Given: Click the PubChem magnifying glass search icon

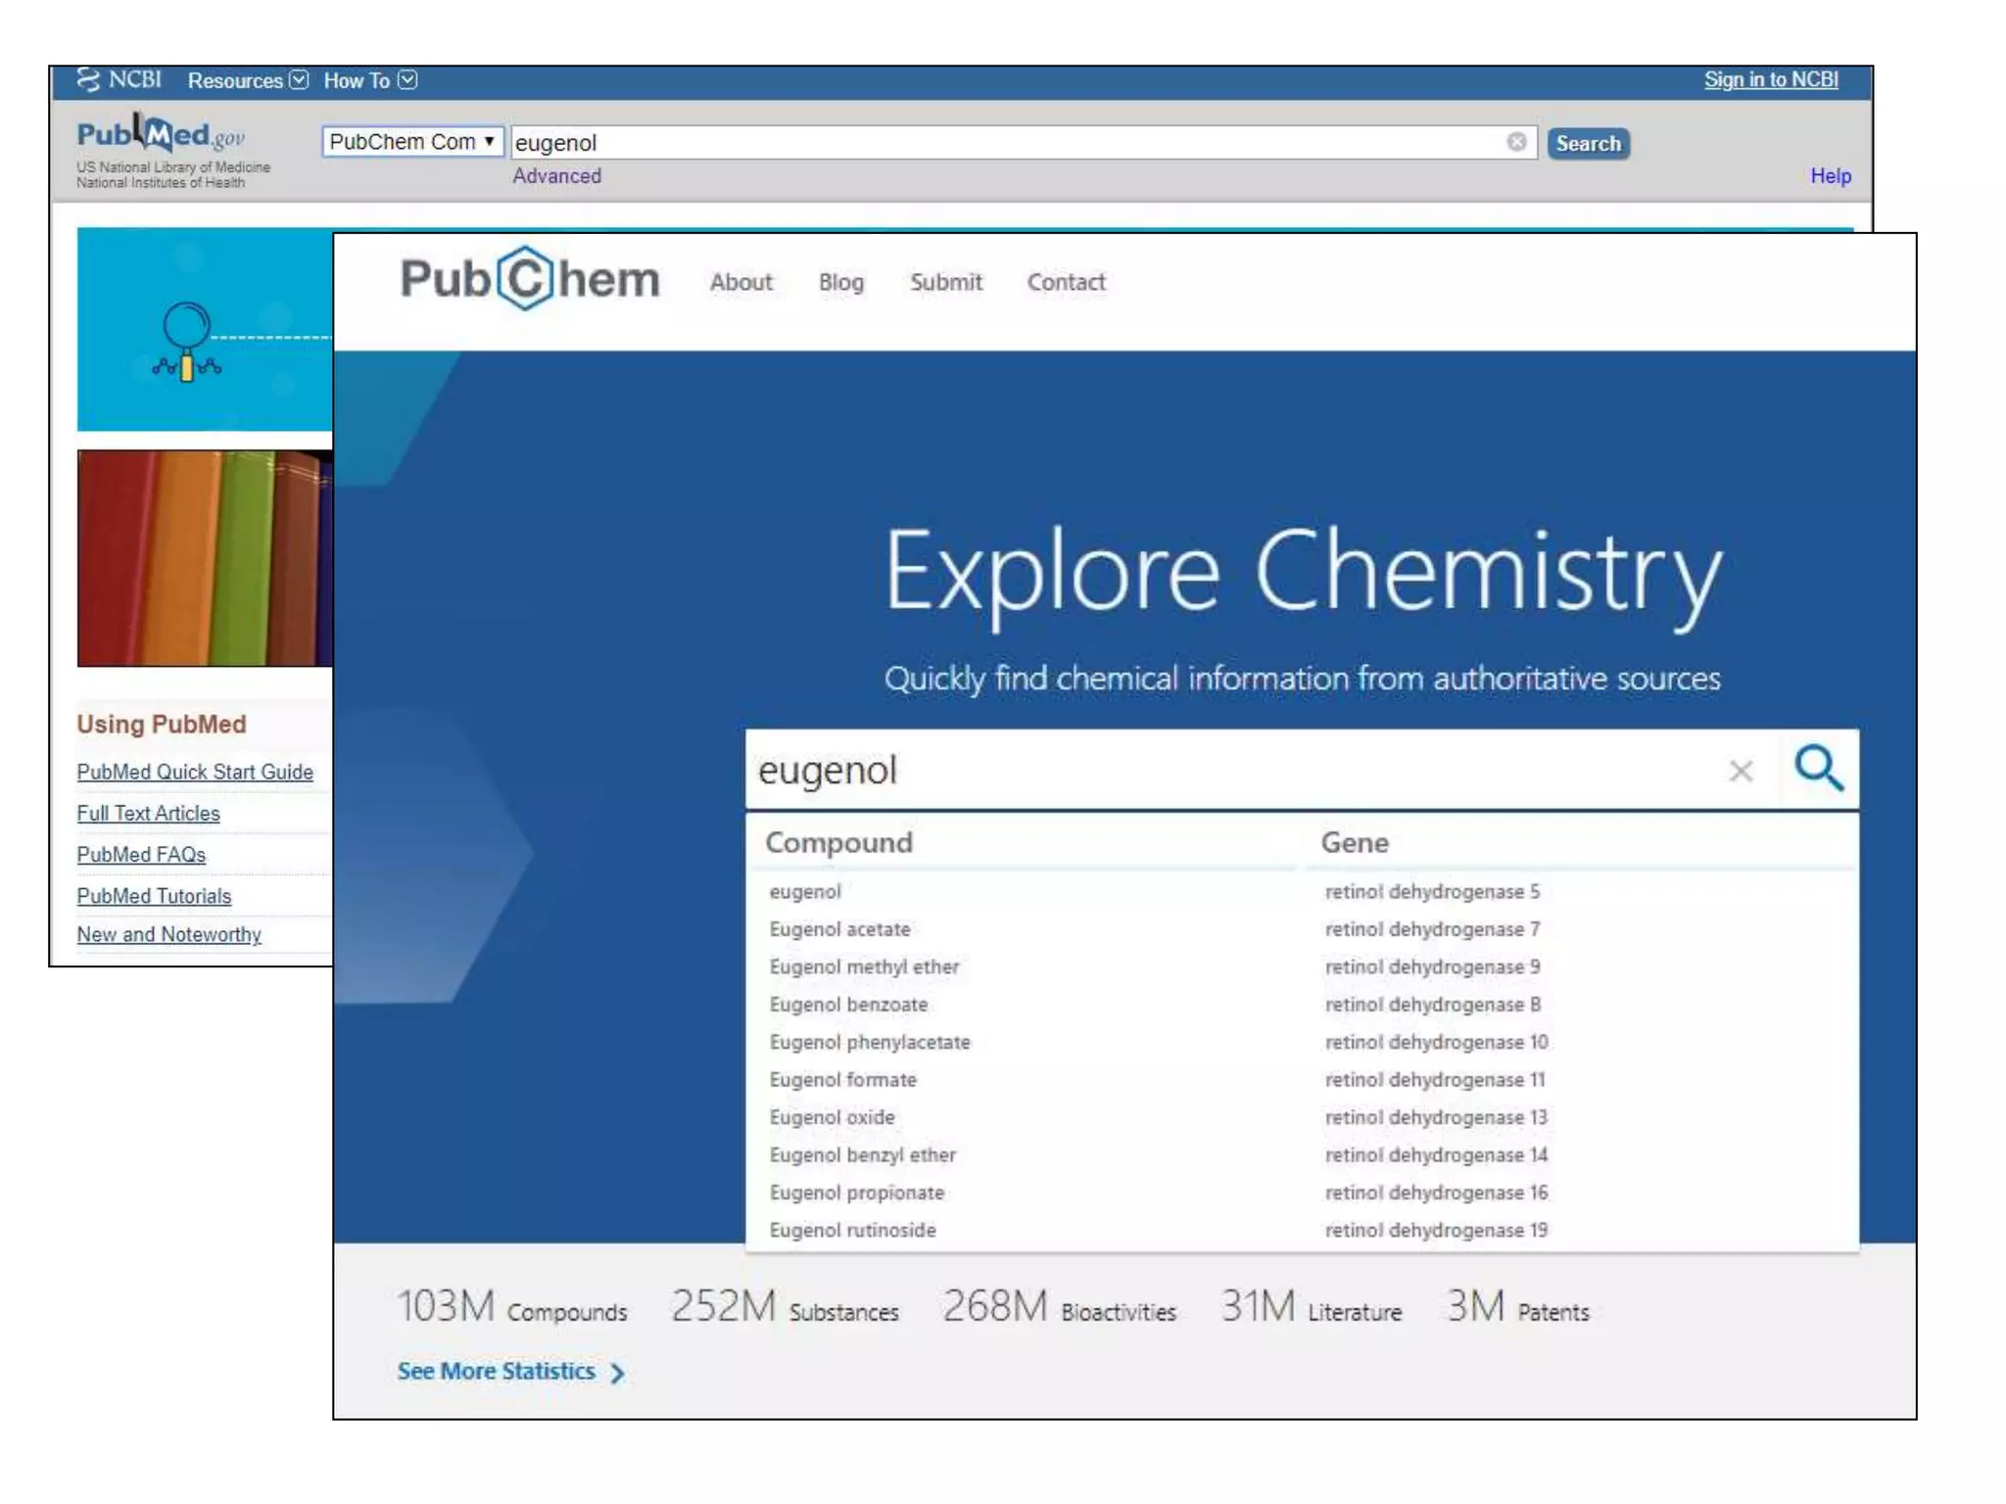Looking at the screenshot, I should [1818, 769].
